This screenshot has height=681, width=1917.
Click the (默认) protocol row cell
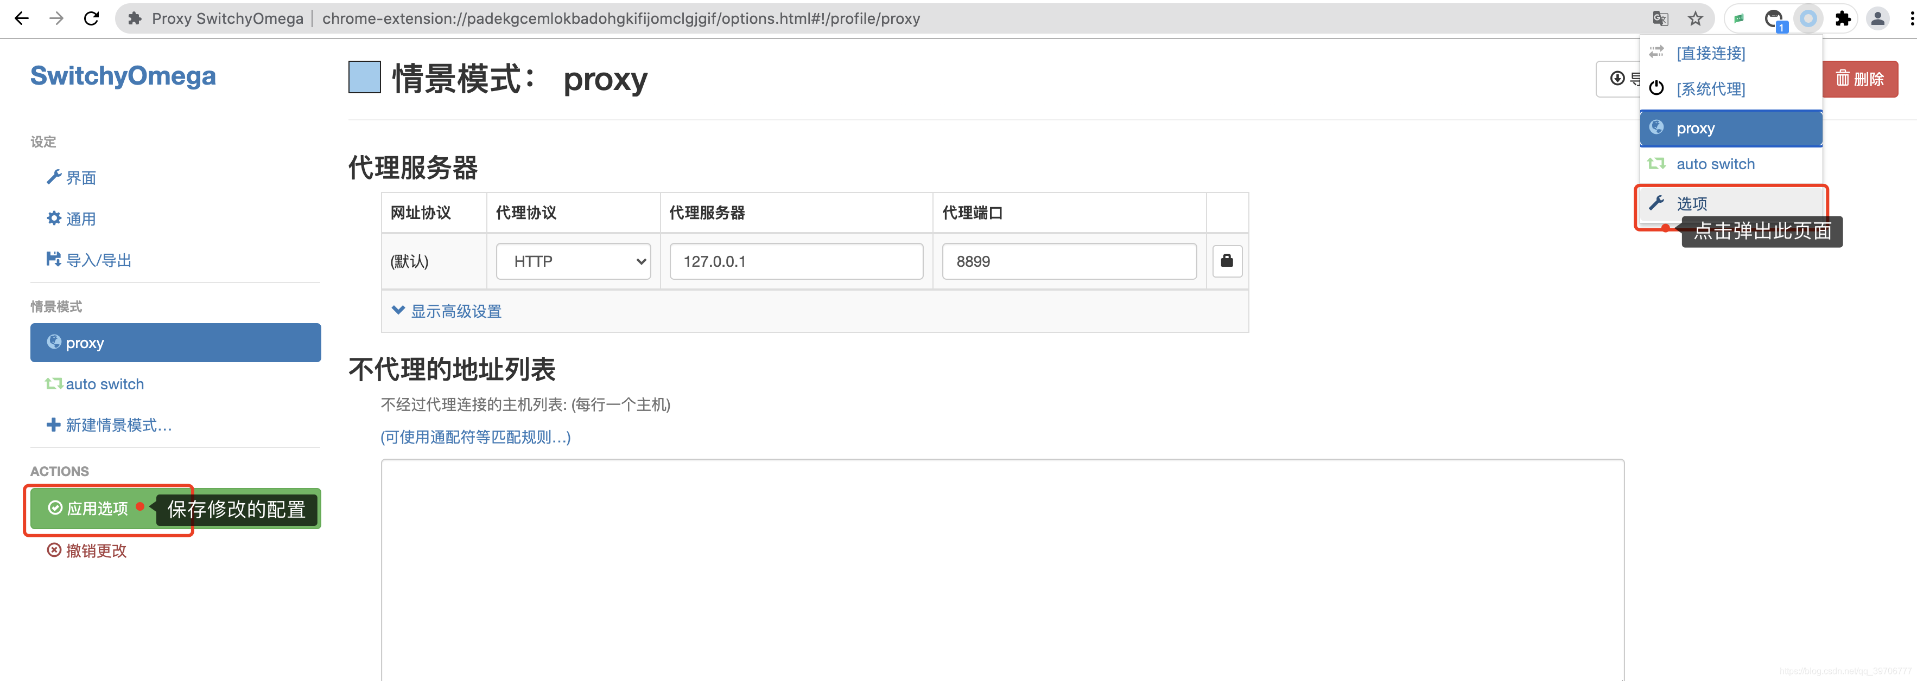point(434,262)
